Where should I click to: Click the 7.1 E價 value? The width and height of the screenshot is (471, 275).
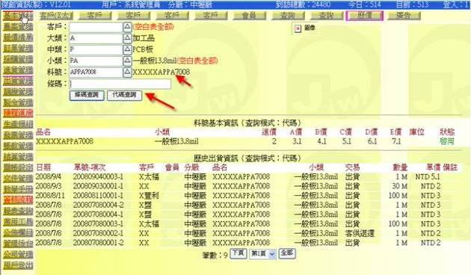point(396,141)
